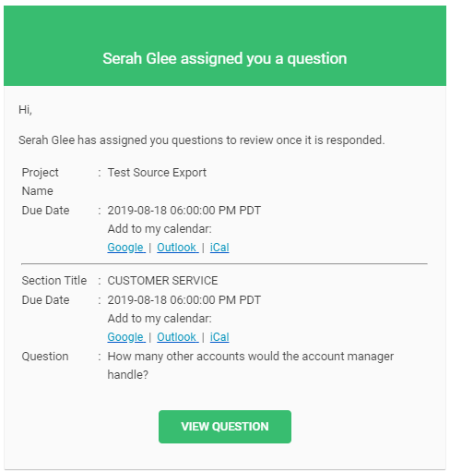The width and height of the screenshot is (450, 473).
Task: Click section due date value below CUSTOMER SERVICE
Action: point(184,300)
